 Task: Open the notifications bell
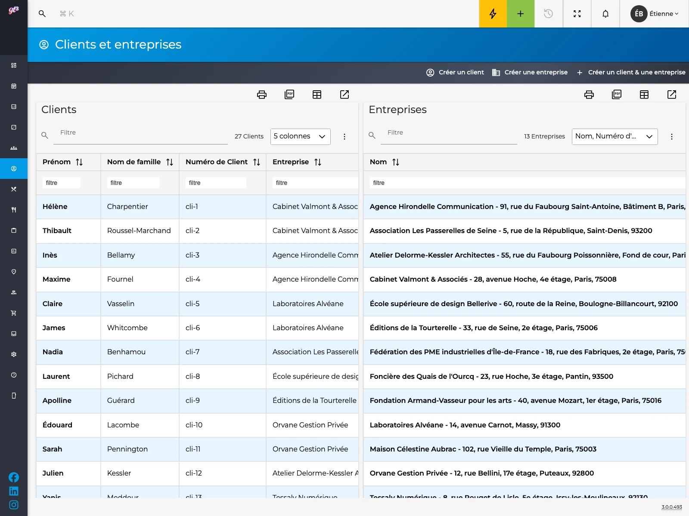tap(605, 14)
